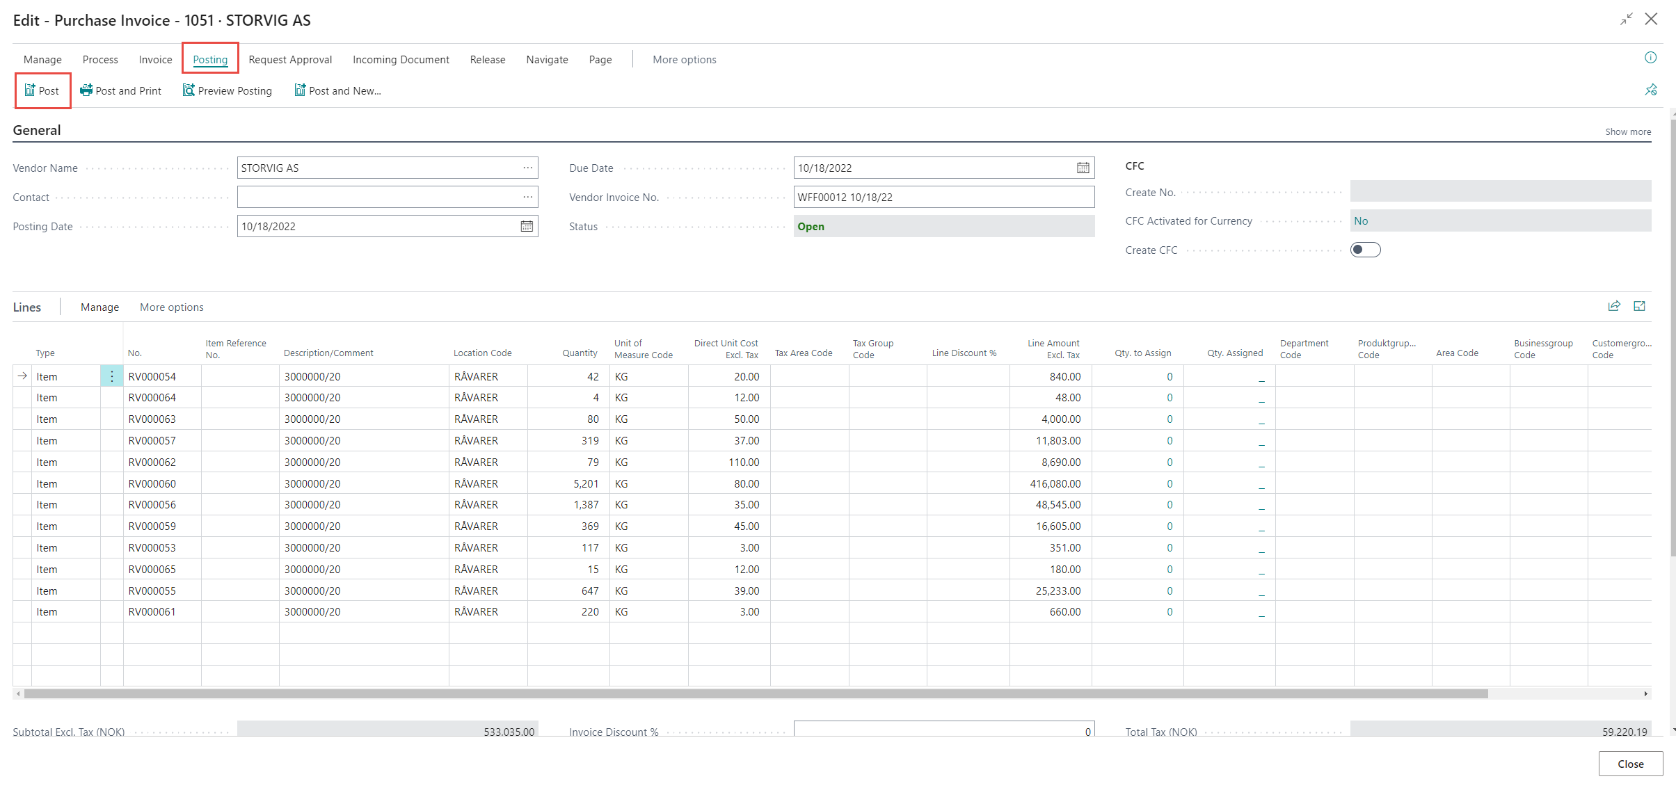Viewport: 1676px width, 788px height.
Task: Open the Request Approval menu
Action: 290,60
